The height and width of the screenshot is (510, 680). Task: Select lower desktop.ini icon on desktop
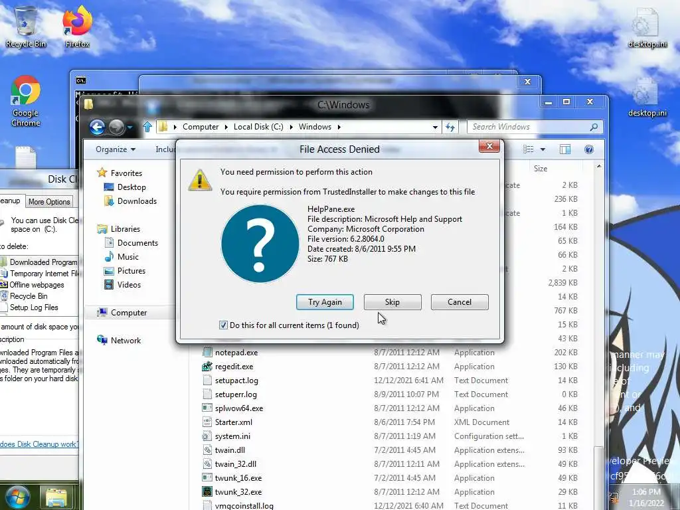click(647, 97)
